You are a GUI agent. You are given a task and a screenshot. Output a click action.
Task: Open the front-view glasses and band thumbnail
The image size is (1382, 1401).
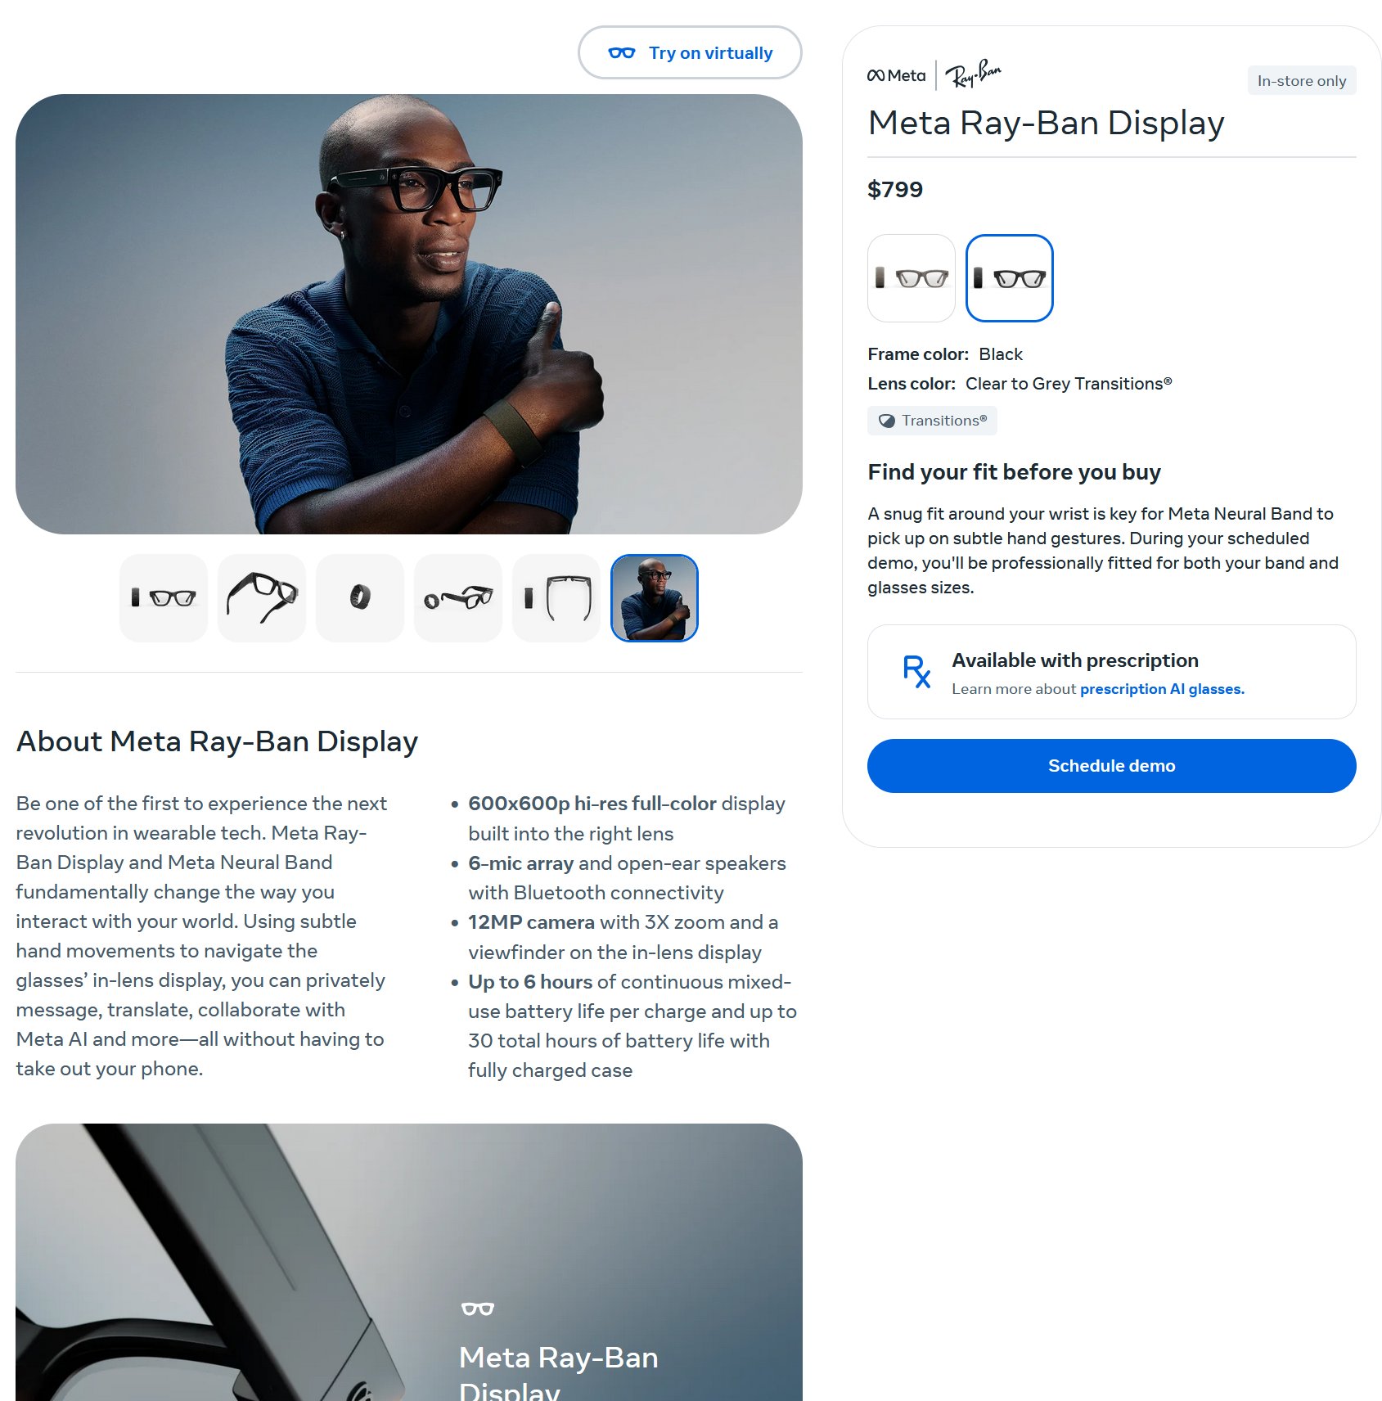coord(164,598)
